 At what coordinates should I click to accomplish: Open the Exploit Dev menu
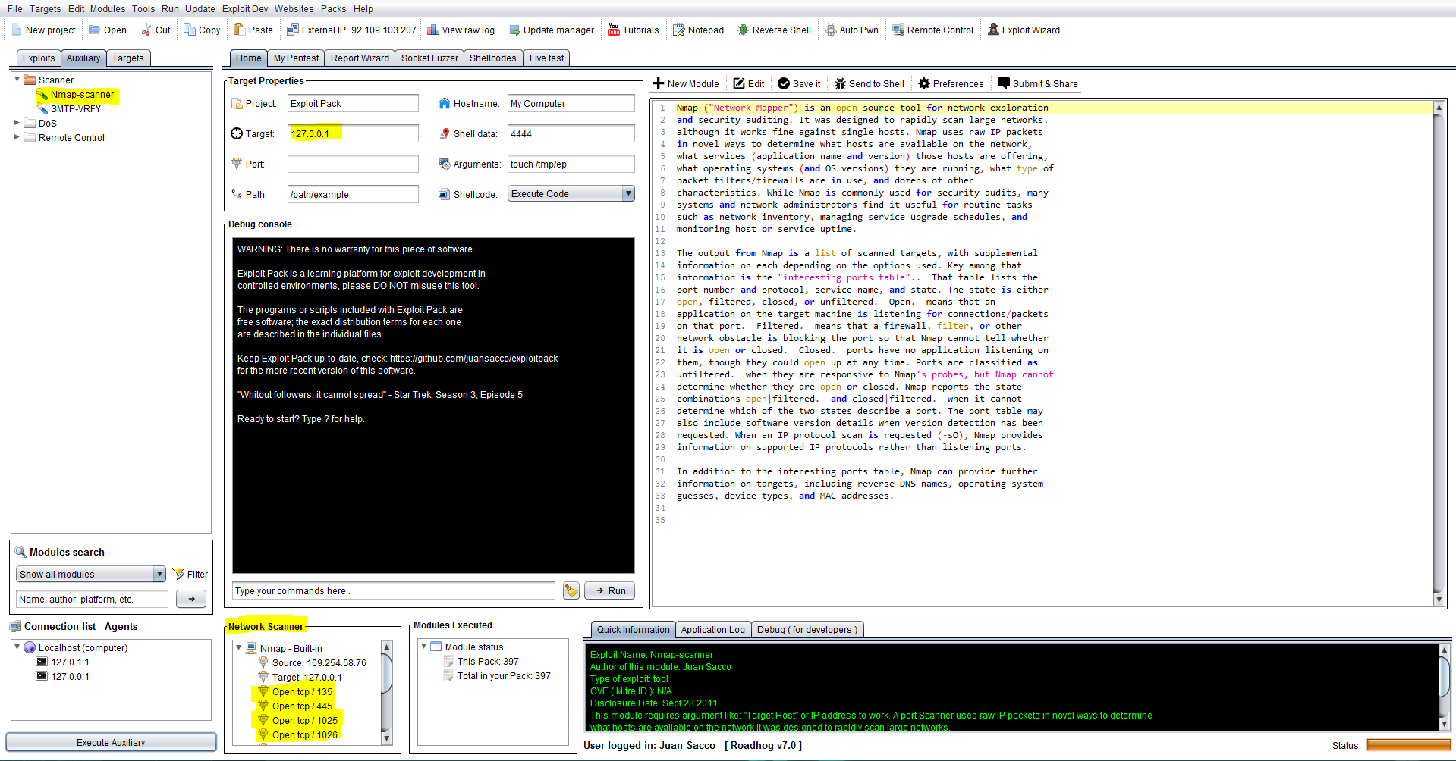tap(244, 9)
